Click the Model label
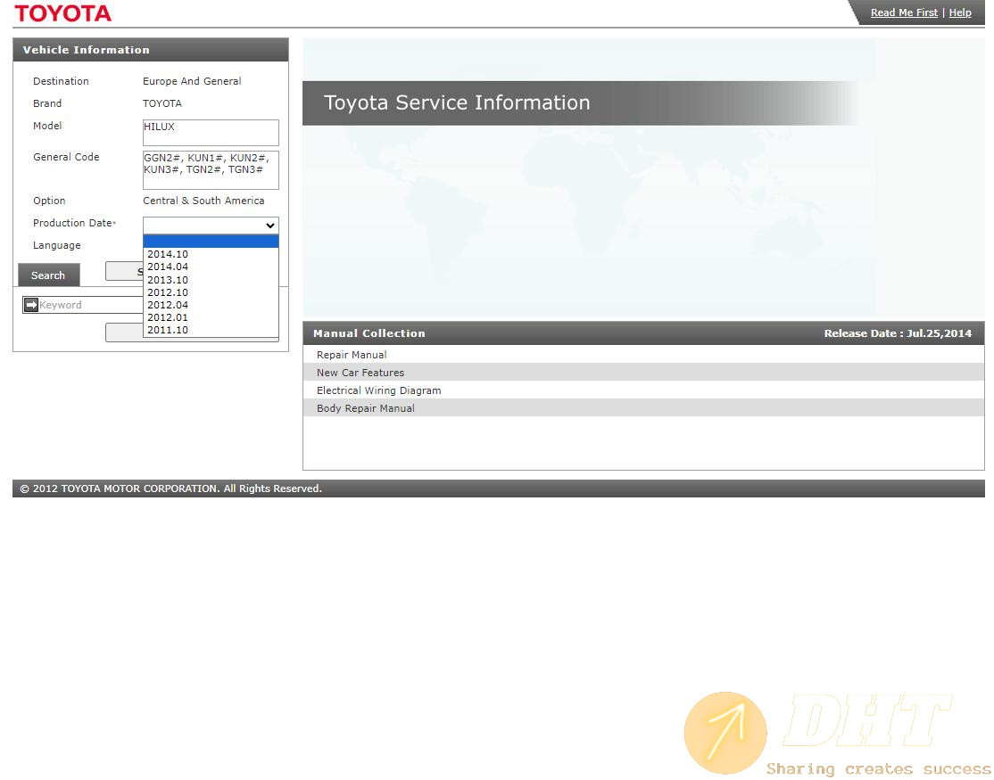The height and width of the screenshot is (780, 994). click(47, 126)
